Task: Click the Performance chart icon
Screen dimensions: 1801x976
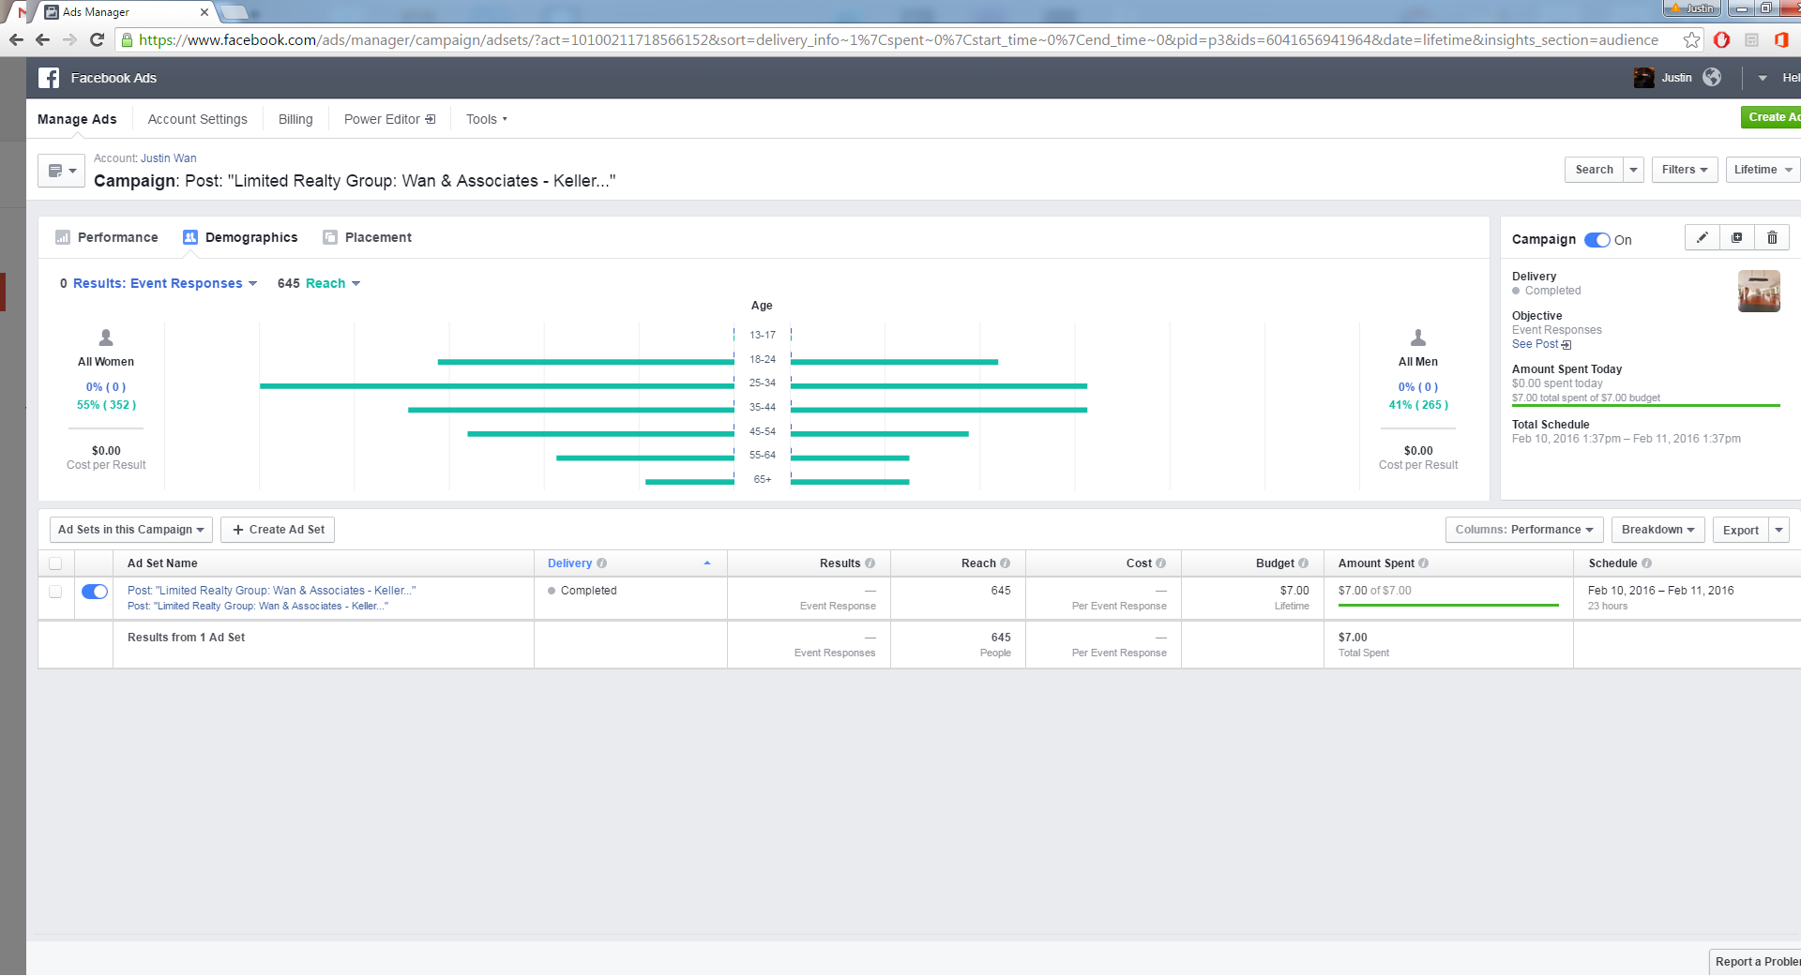Action: tap(63, 237)
